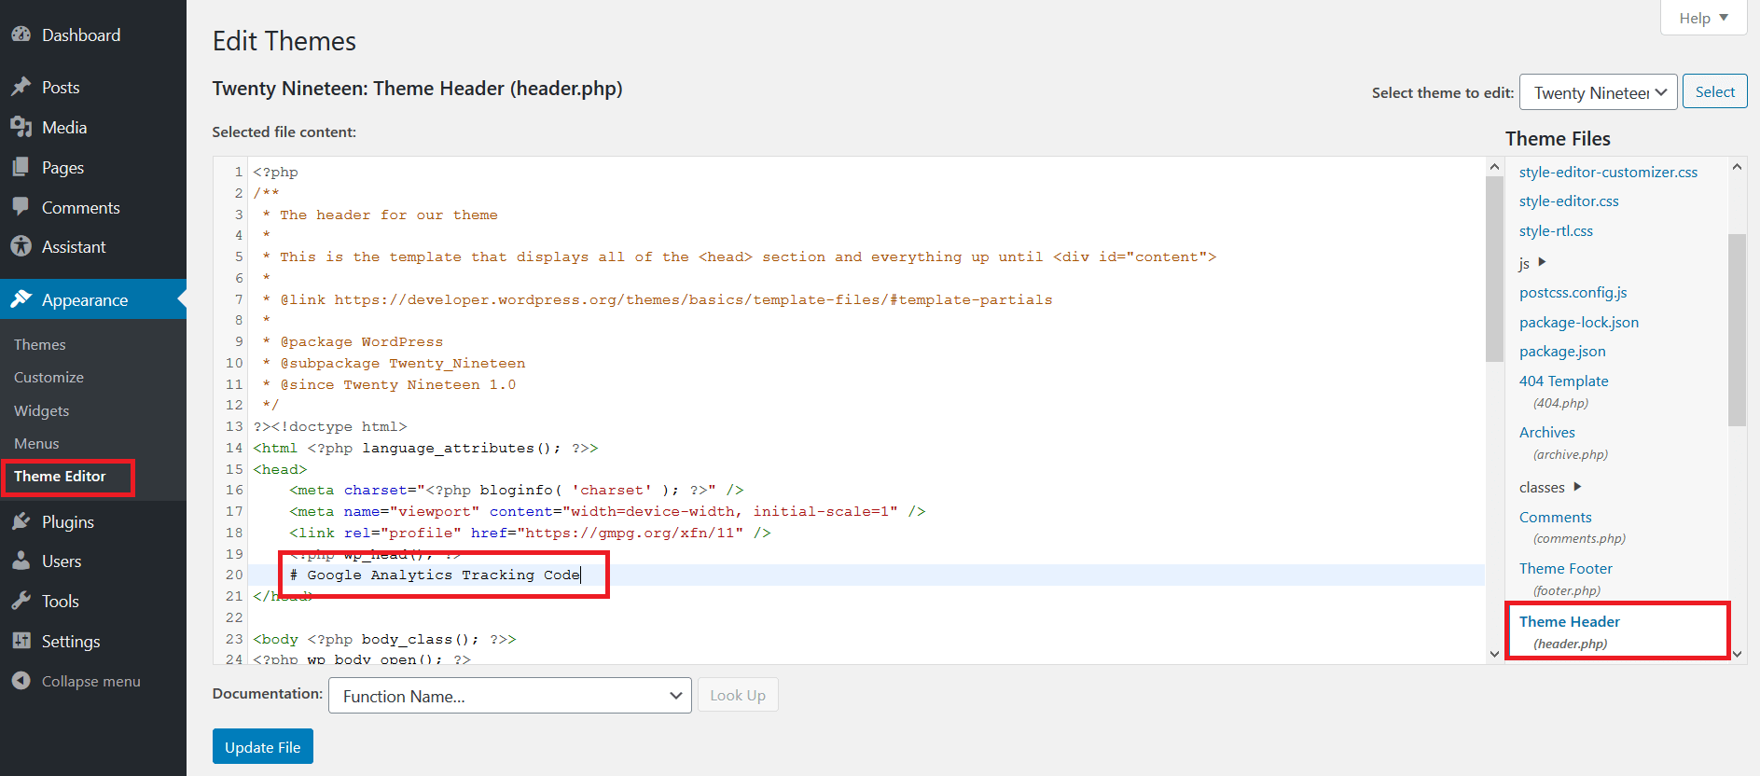Click the Collapse menu arrow icon
The height and width of the screenshot is (776, 1760).
coord(21,681)
